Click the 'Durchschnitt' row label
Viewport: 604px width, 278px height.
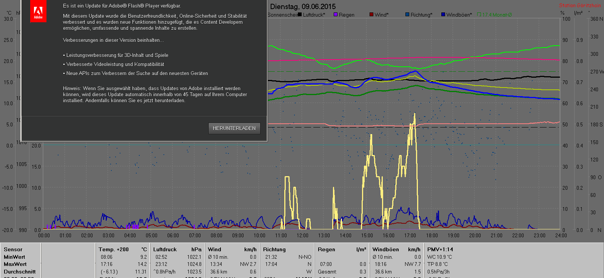click(x=20, y=272)
